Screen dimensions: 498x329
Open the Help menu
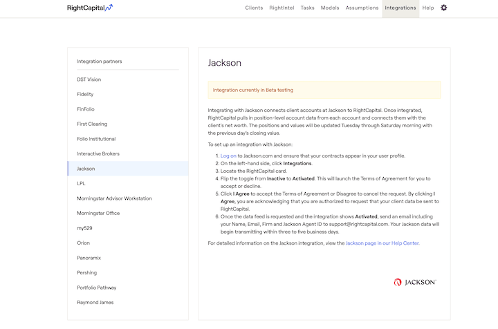[x=428, y=8]
